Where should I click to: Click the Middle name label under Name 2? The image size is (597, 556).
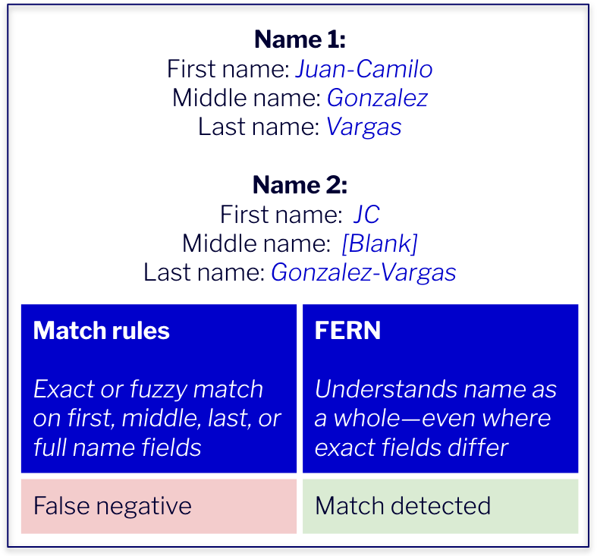click(x=256, y=243)
